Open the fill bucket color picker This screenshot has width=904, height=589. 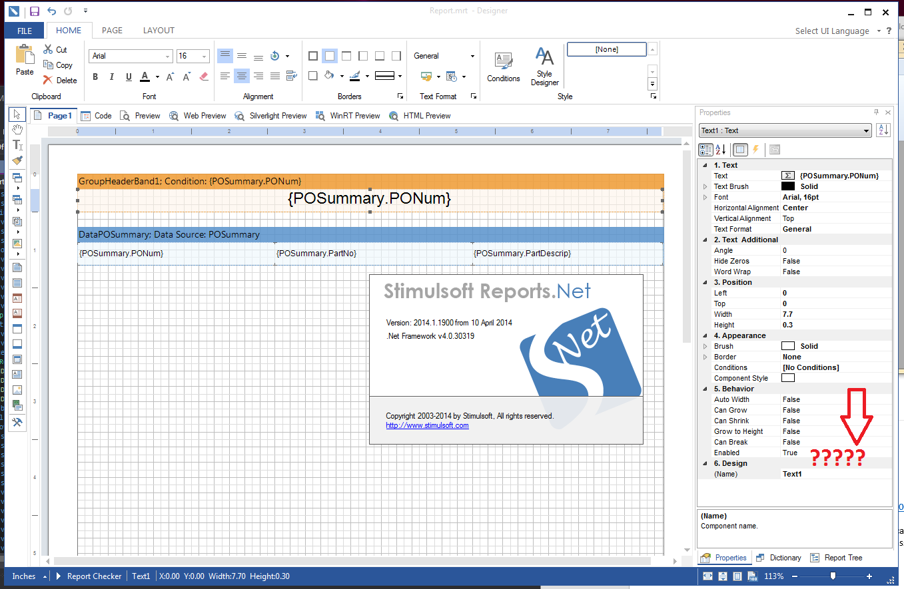329,76
